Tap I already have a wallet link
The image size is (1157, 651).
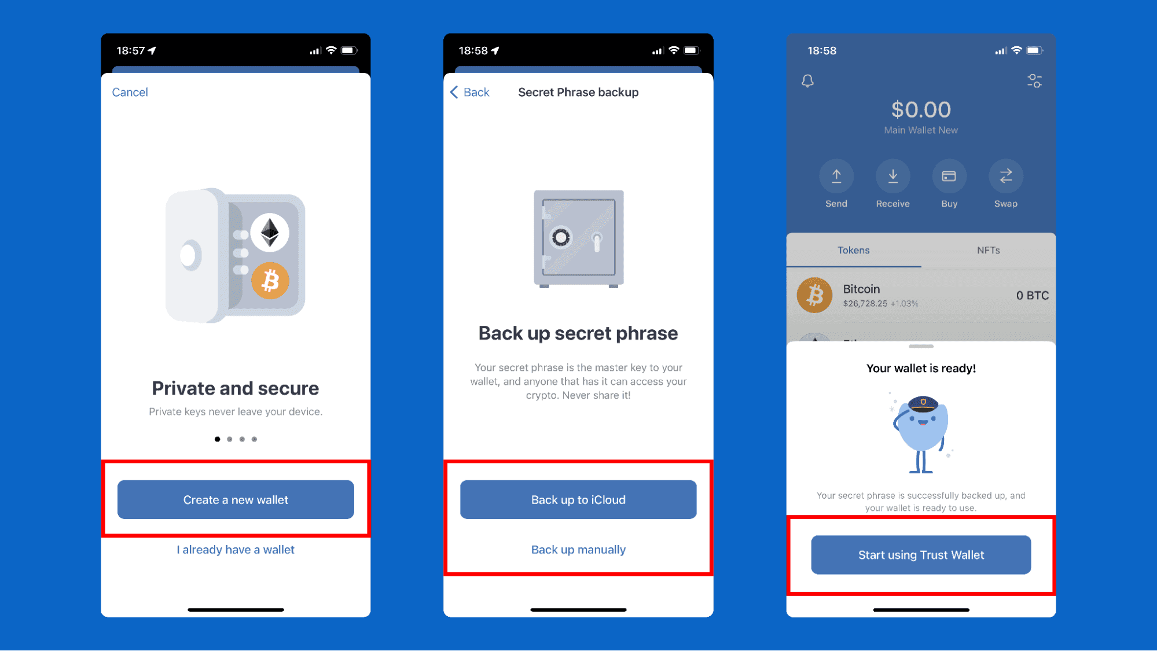click(235, 549)
